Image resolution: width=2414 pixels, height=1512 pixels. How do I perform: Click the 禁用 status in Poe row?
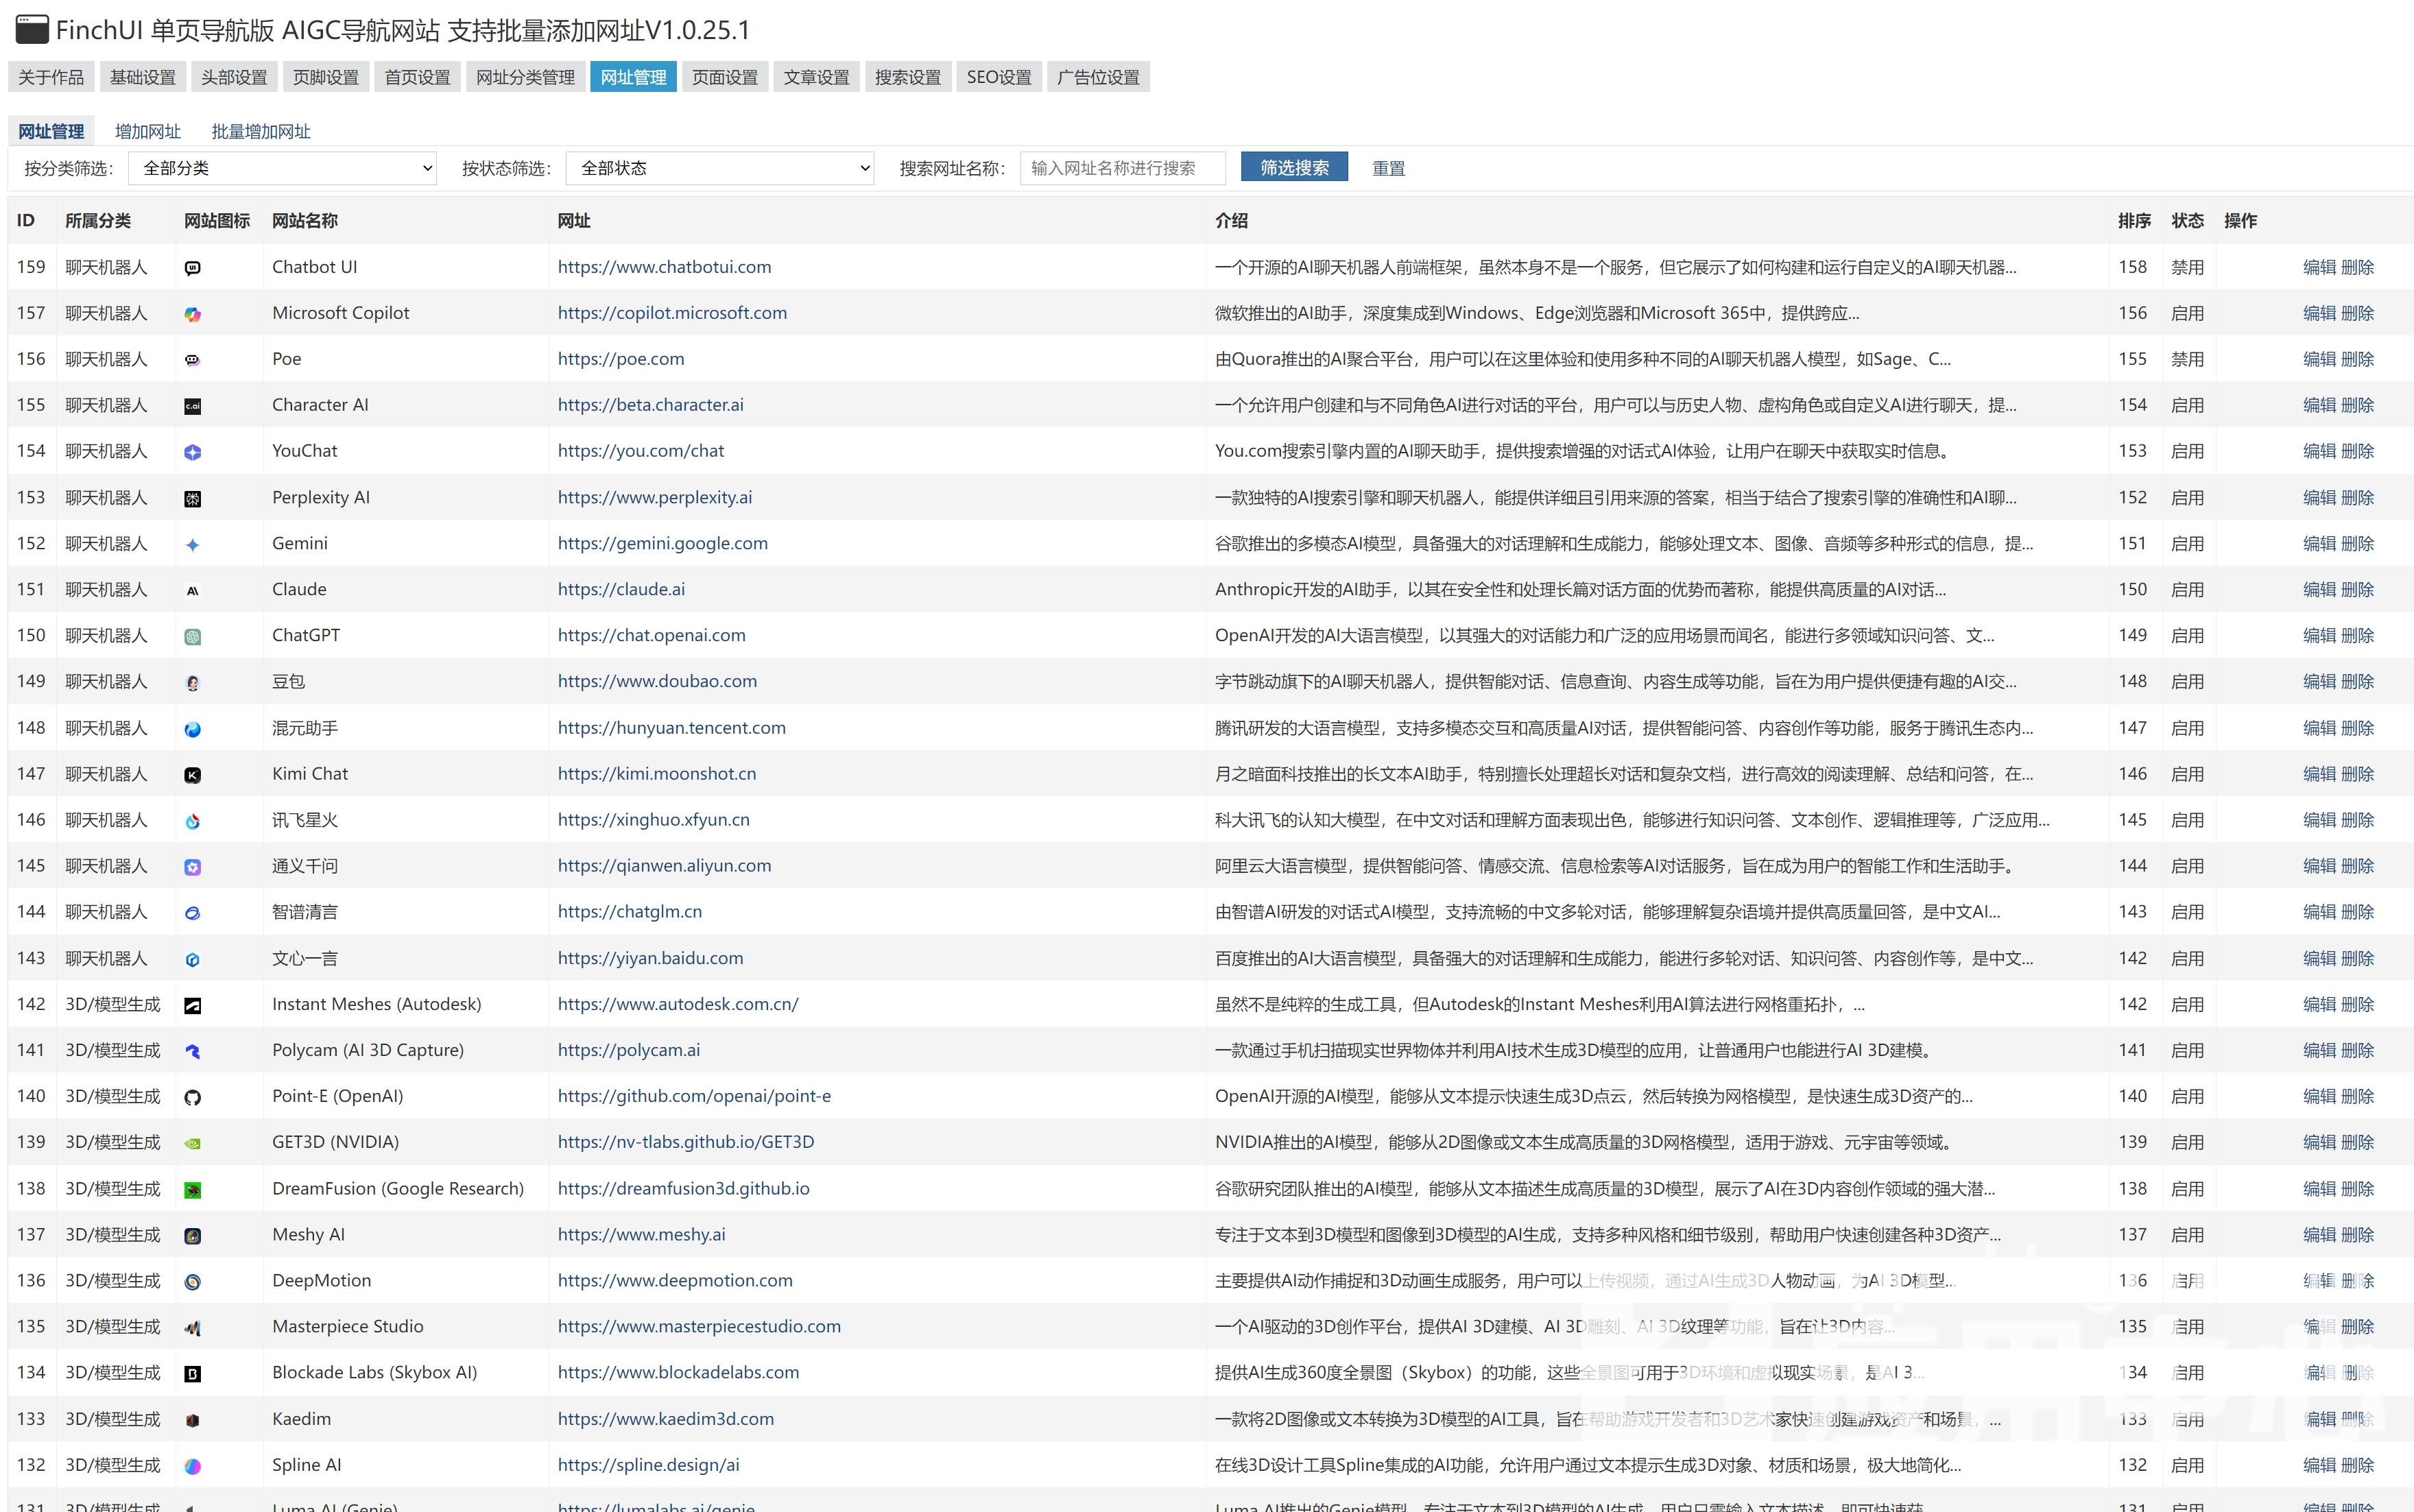2187,359
